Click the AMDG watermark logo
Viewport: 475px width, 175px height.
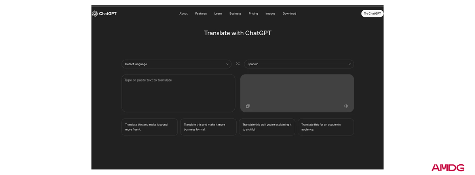(x=448, y=167)
